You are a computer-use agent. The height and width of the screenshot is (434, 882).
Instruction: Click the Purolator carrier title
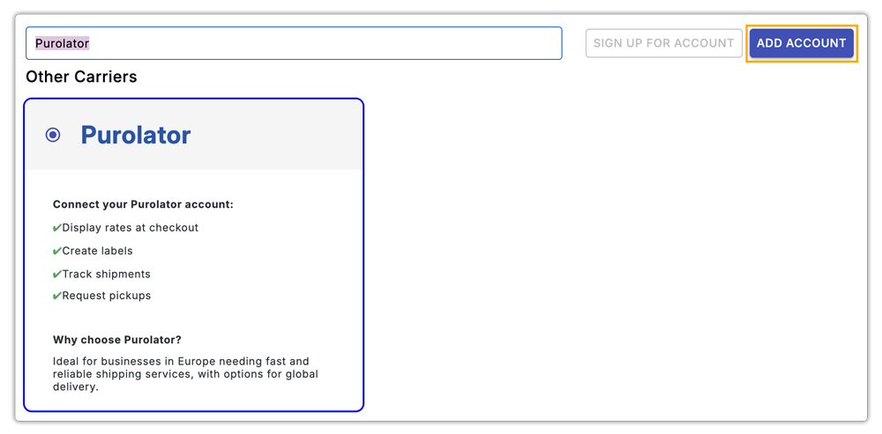tap(136, 135)
